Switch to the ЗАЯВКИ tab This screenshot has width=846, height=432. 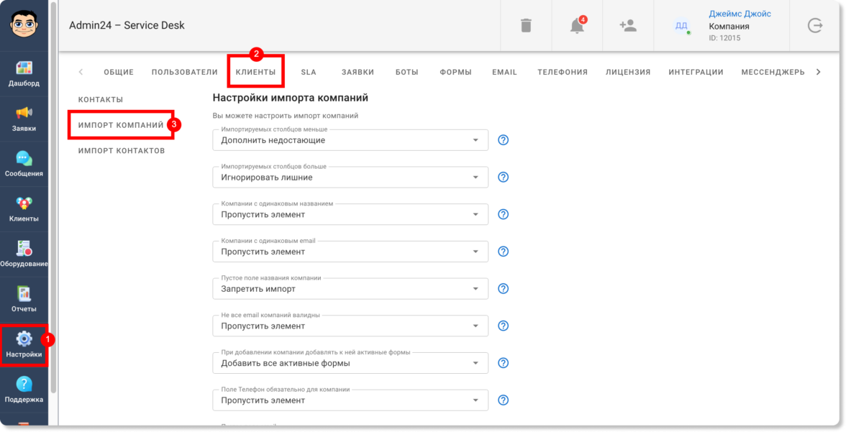[x=358, y=73]
